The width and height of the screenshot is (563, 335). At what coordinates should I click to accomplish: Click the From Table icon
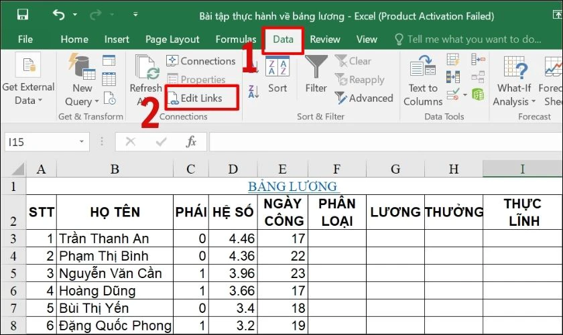(109, 79)
